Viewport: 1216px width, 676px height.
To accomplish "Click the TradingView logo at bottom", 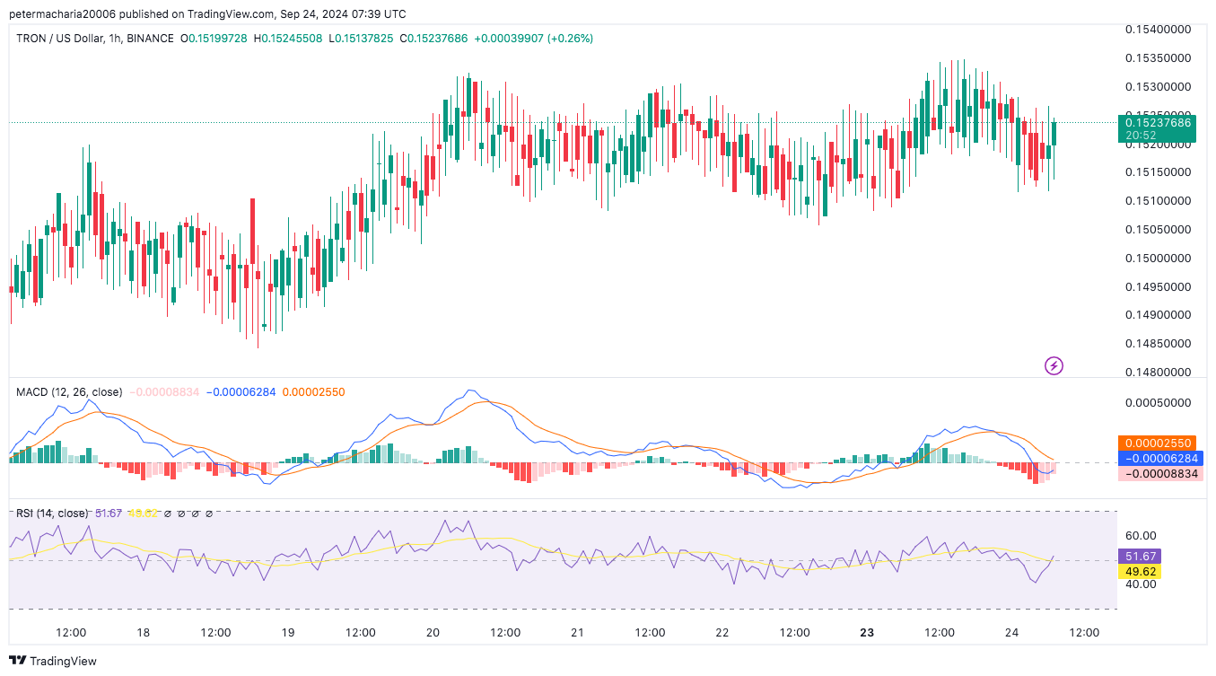I will click(53, 661).
